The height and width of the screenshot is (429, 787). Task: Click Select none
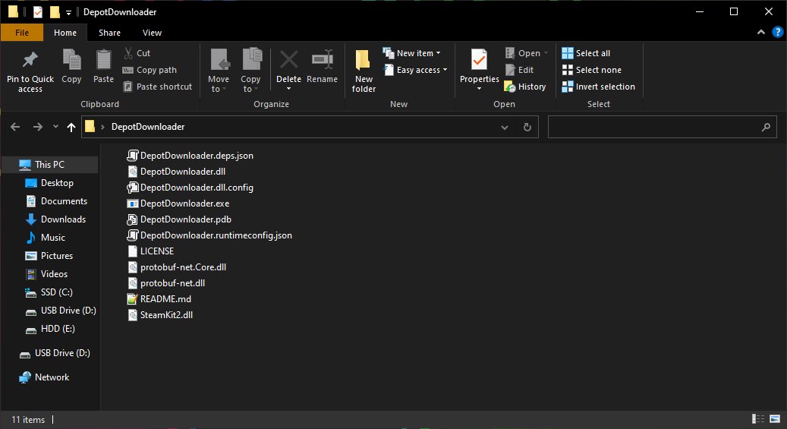(x=591, y=70)
